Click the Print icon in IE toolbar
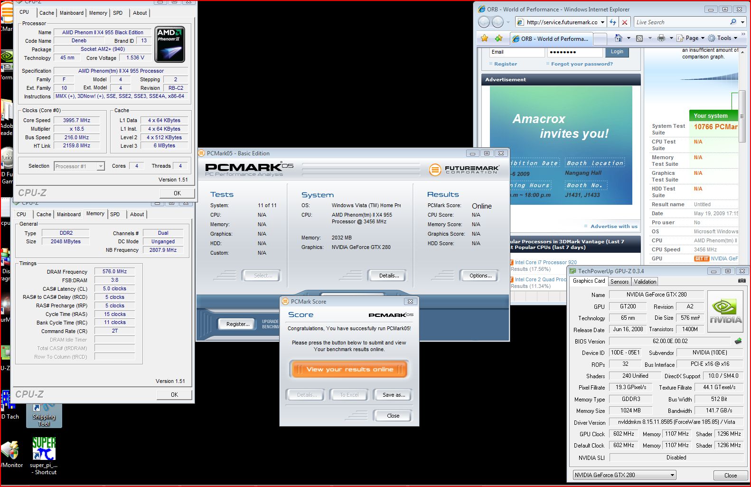Screen dimensions: 751x487 click(x=661, y=38)
